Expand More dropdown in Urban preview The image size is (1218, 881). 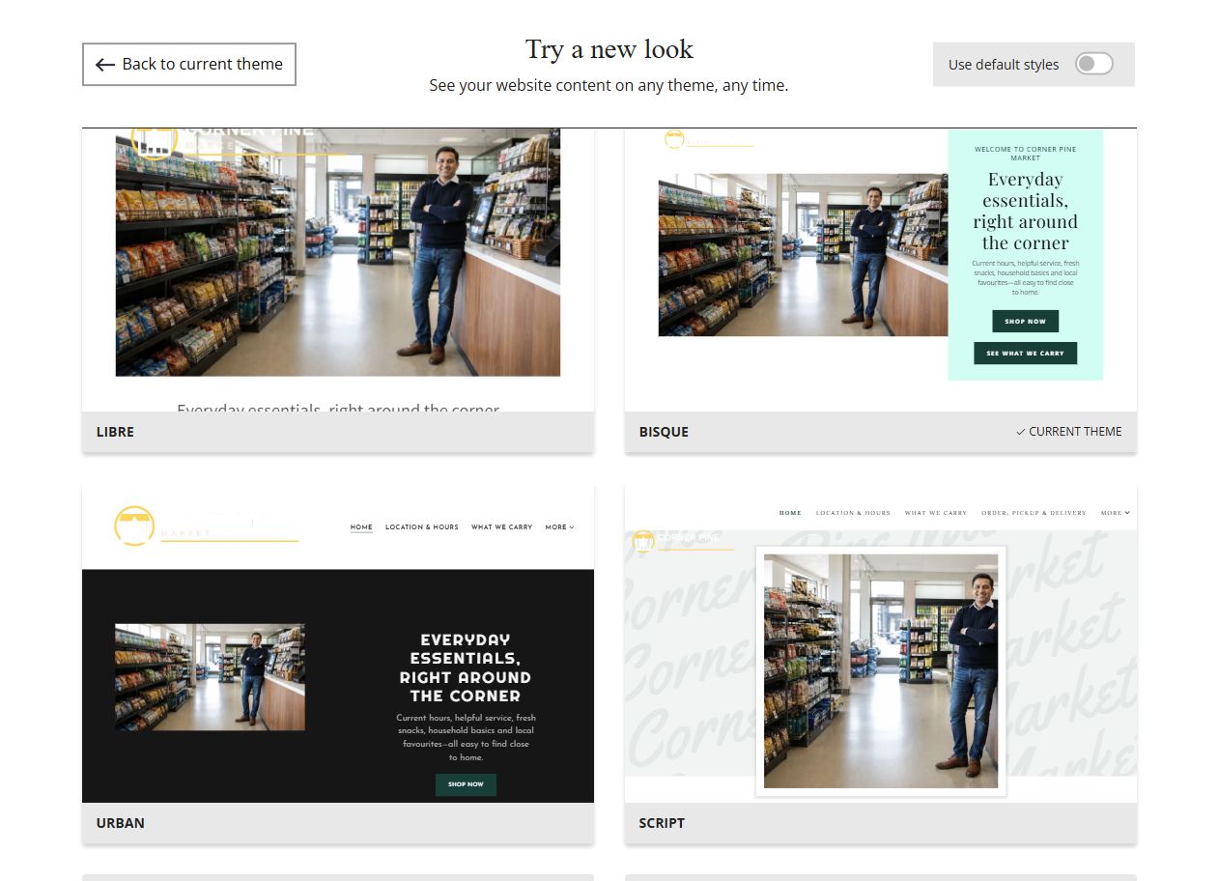559,527
